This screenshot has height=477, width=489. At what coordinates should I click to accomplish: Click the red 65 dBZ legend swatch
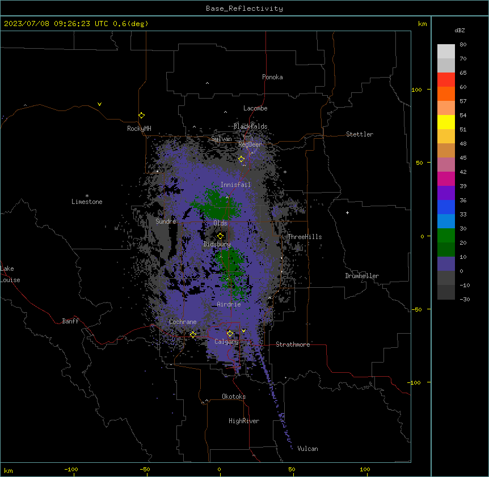[x=446, y=79]
